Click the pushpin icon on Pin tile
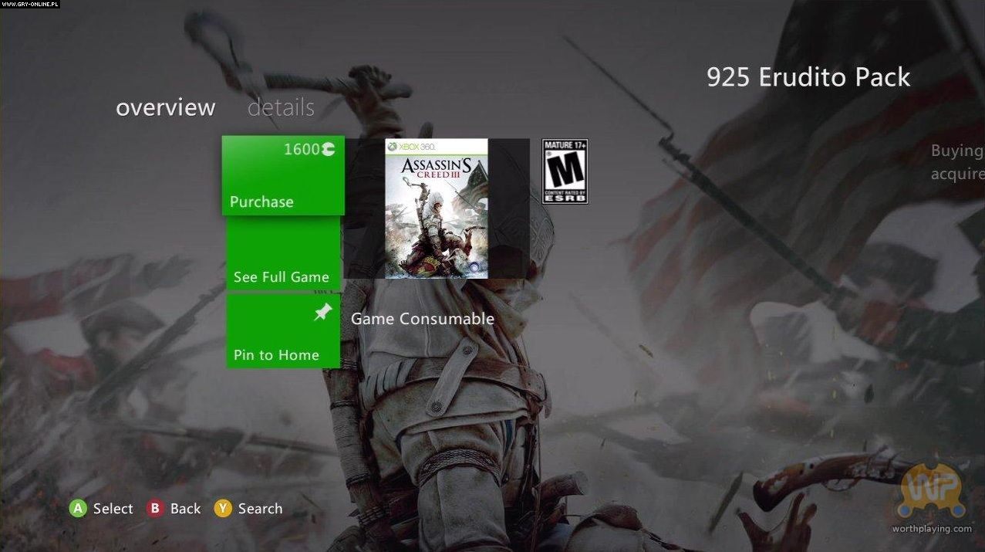The width and height of the screenshot is (985, 552). (x=322, y=312)
